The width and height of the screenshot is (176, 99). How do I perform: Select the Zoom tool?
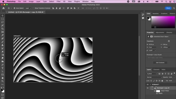point(2,81)
